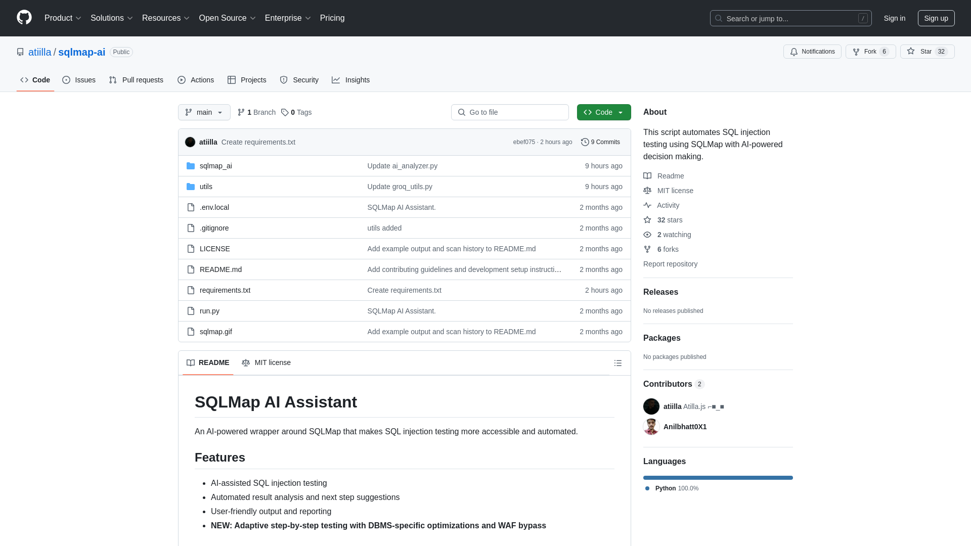Open the atiilla owner profile link
Image resolution: width=971 pixels, height=546 pixels.
tap(39, 52)
